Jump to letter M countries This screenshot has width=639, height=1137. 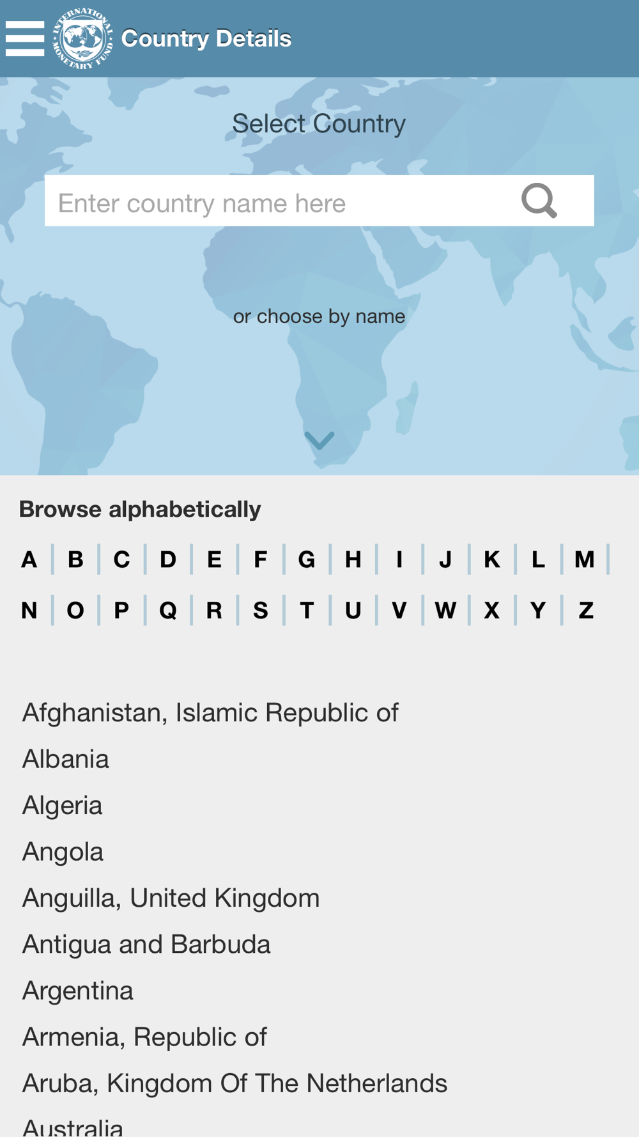click(x=584, y=560)
